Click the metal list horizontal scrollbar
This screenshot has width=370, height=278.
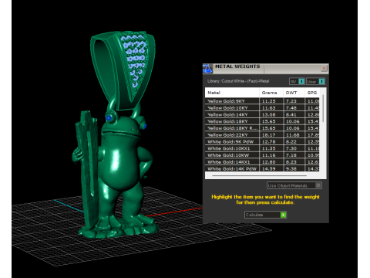(259, 175)
